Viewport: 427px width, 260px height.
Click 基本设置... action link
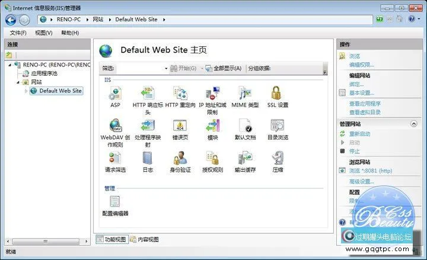click(362, 93)
